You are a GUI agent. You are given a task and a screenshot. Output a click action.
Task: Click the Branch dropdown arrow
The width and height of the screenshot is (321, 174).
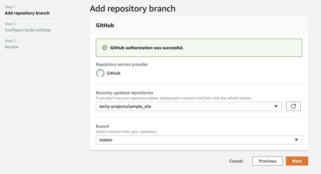pos(296,140)
